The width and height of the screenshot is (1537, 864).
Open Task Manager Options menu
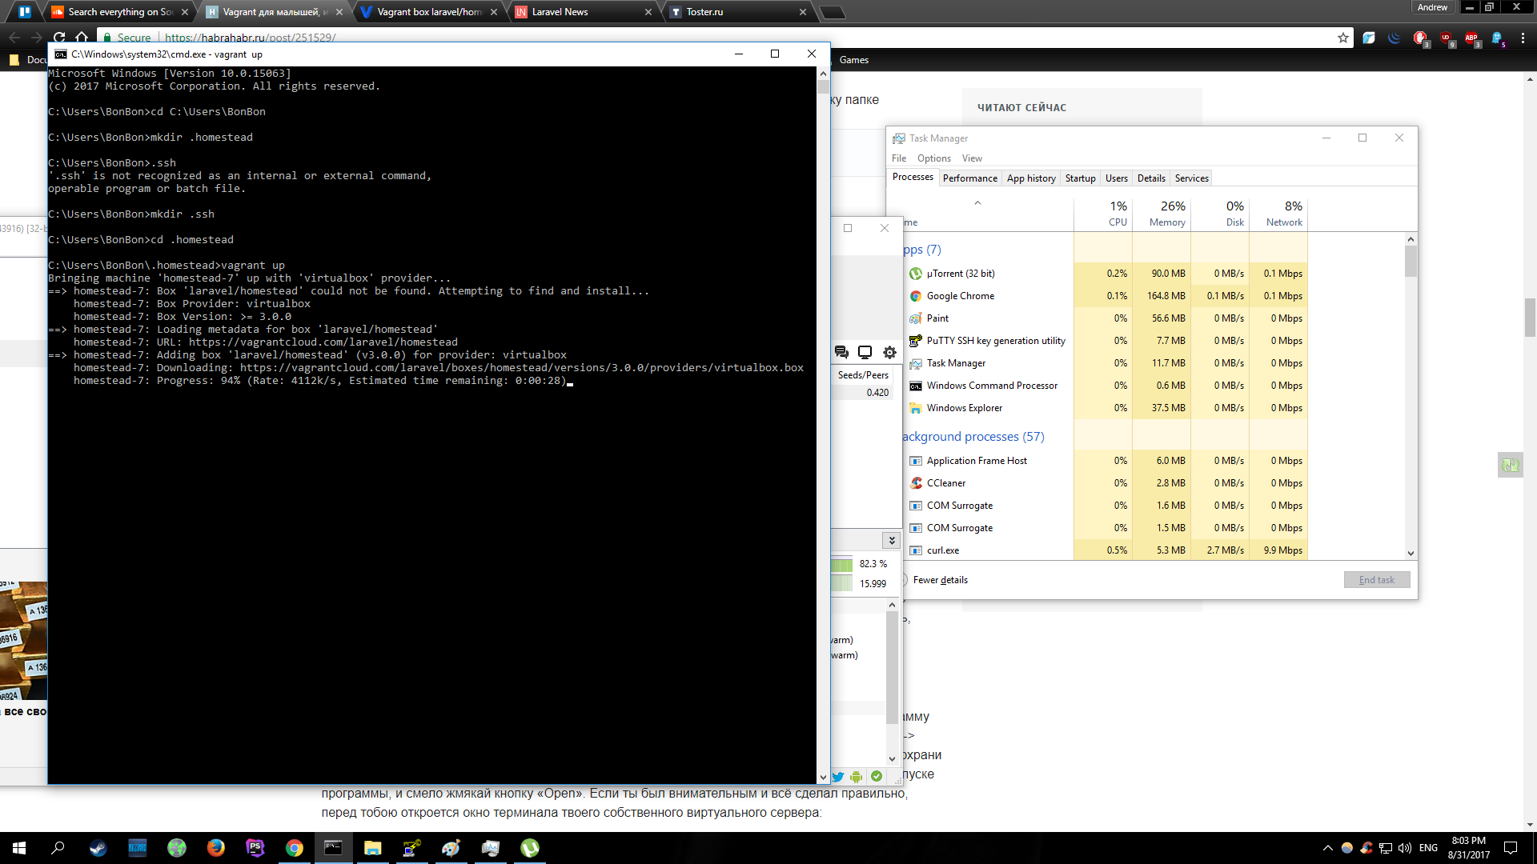click(934, 158)
